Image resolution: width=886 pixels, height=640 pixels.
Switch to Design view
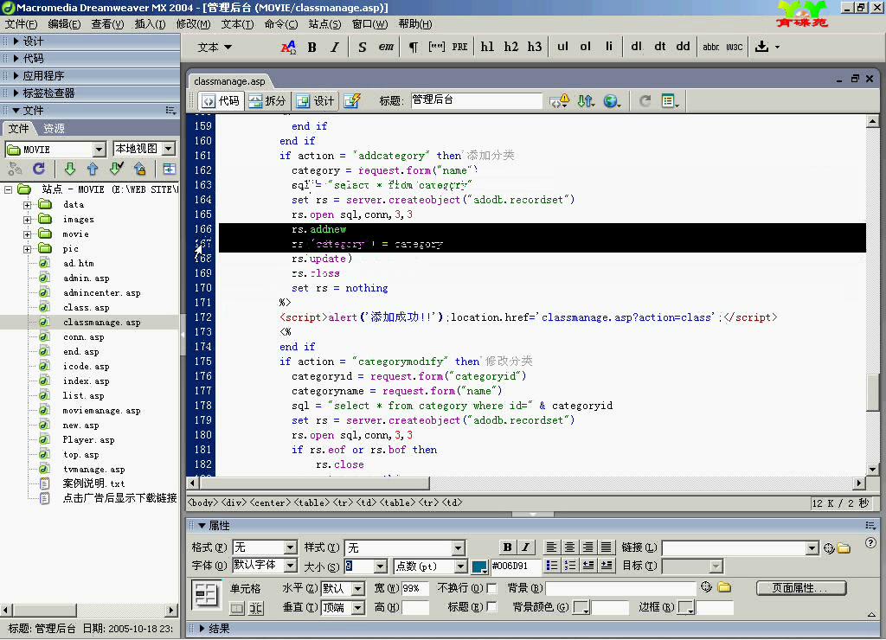click(x=315, y=101)
